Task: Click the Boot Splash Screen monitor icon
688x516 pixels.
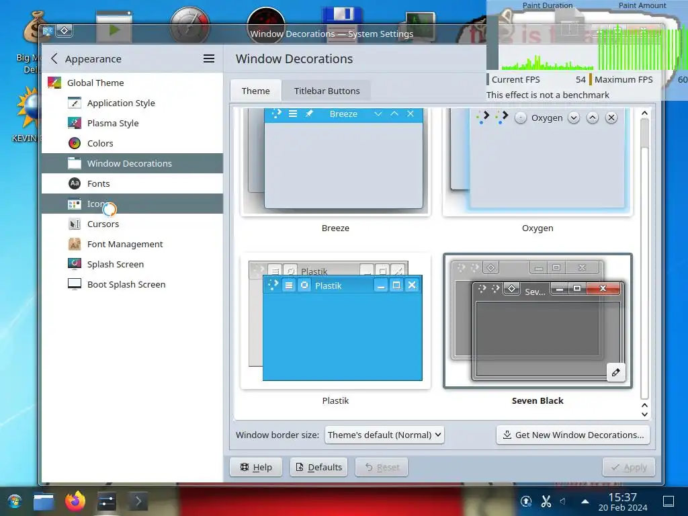Action: pos(75,284)
